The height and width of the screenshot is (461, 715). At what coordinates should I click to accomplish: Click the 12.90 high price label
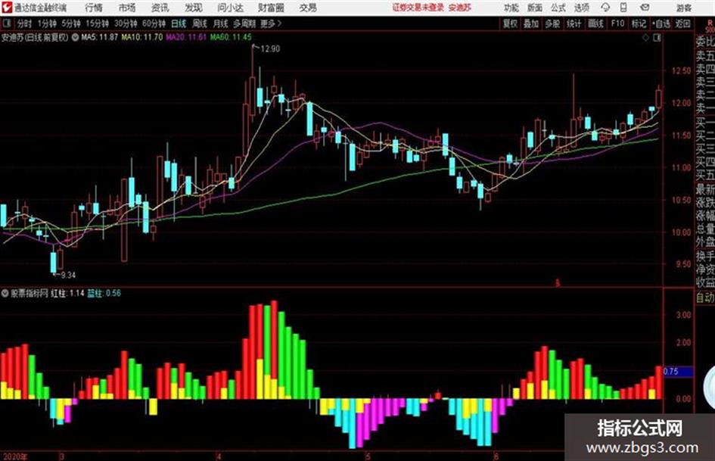(x=270, y=49)
